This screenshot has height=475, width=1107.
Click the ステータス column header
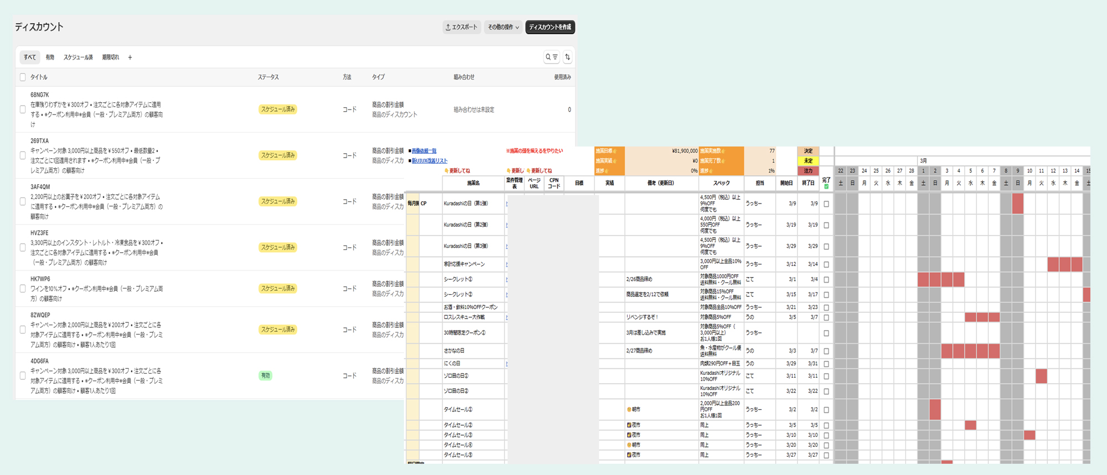[268, 77]
